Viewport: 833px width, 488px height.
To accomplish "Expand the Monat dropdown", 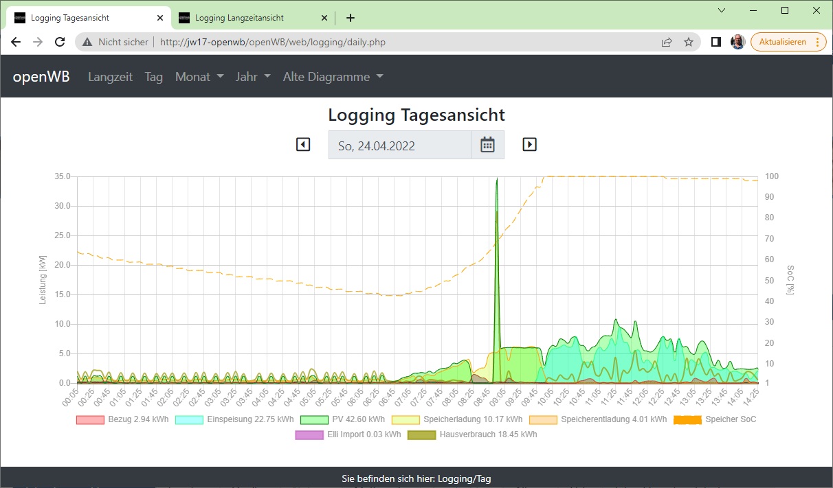I will click(x=199, y=77).
